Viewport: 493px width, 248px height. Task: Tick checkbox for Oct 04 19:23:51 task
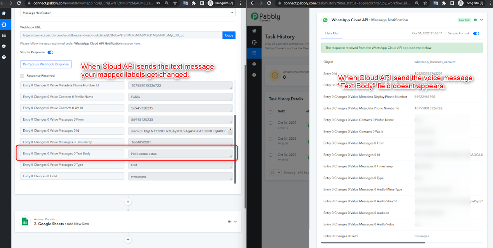[x=271, y=139]
